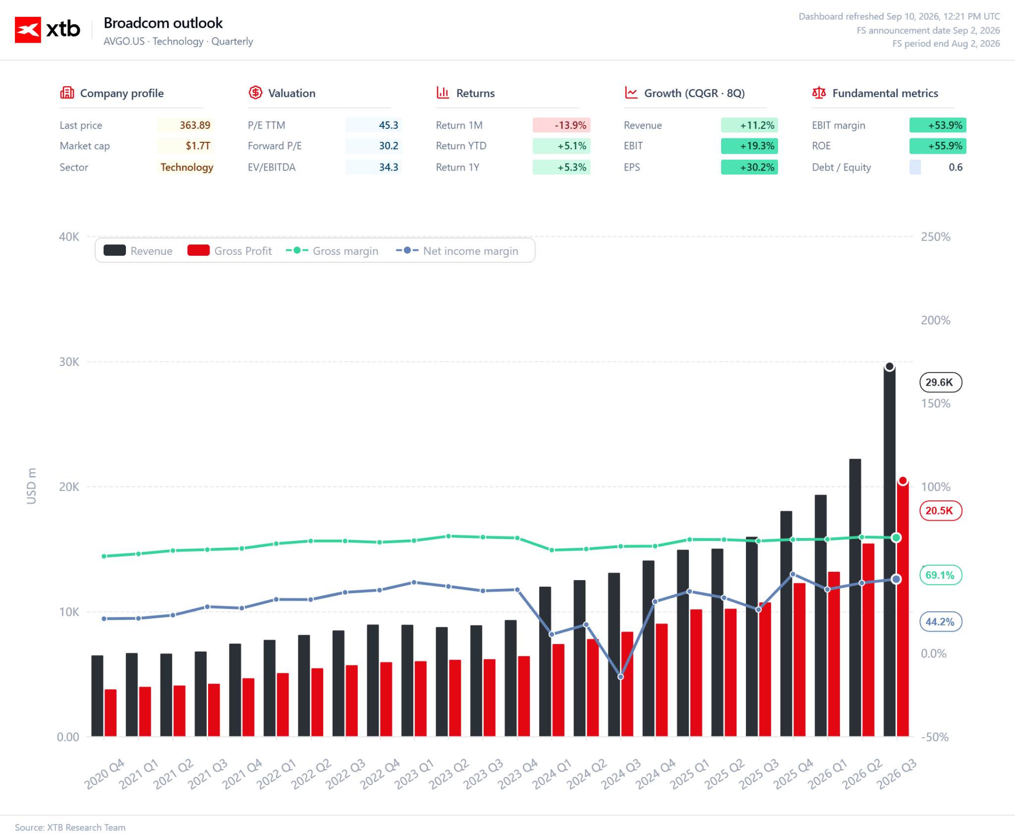Toggle the Gross Profit legend entry
The height and width of the screenshot is (837, 1015).
(229, 251)
